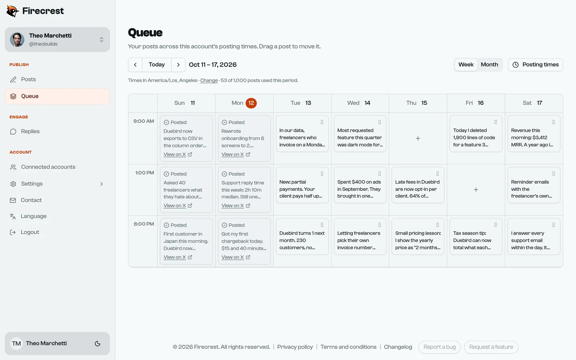Click drag handle on 'Revenue this morning' post

(554, 122)
